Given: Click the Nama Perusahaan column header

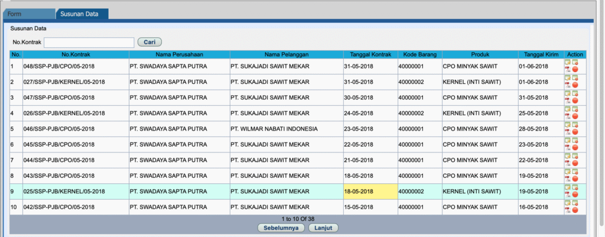Looking at the screenshot, I should [x=180, y=54].
